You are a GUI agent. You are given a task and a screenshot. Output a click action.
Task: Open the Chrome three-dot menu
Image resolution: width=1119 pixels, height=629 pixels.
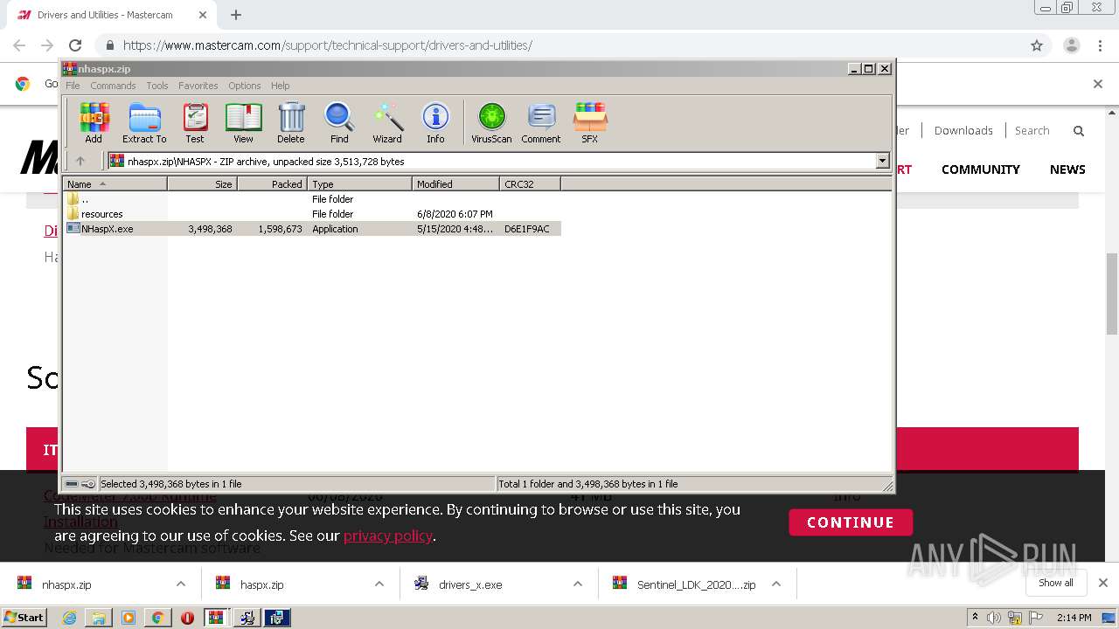click(x=1100, y=45)
